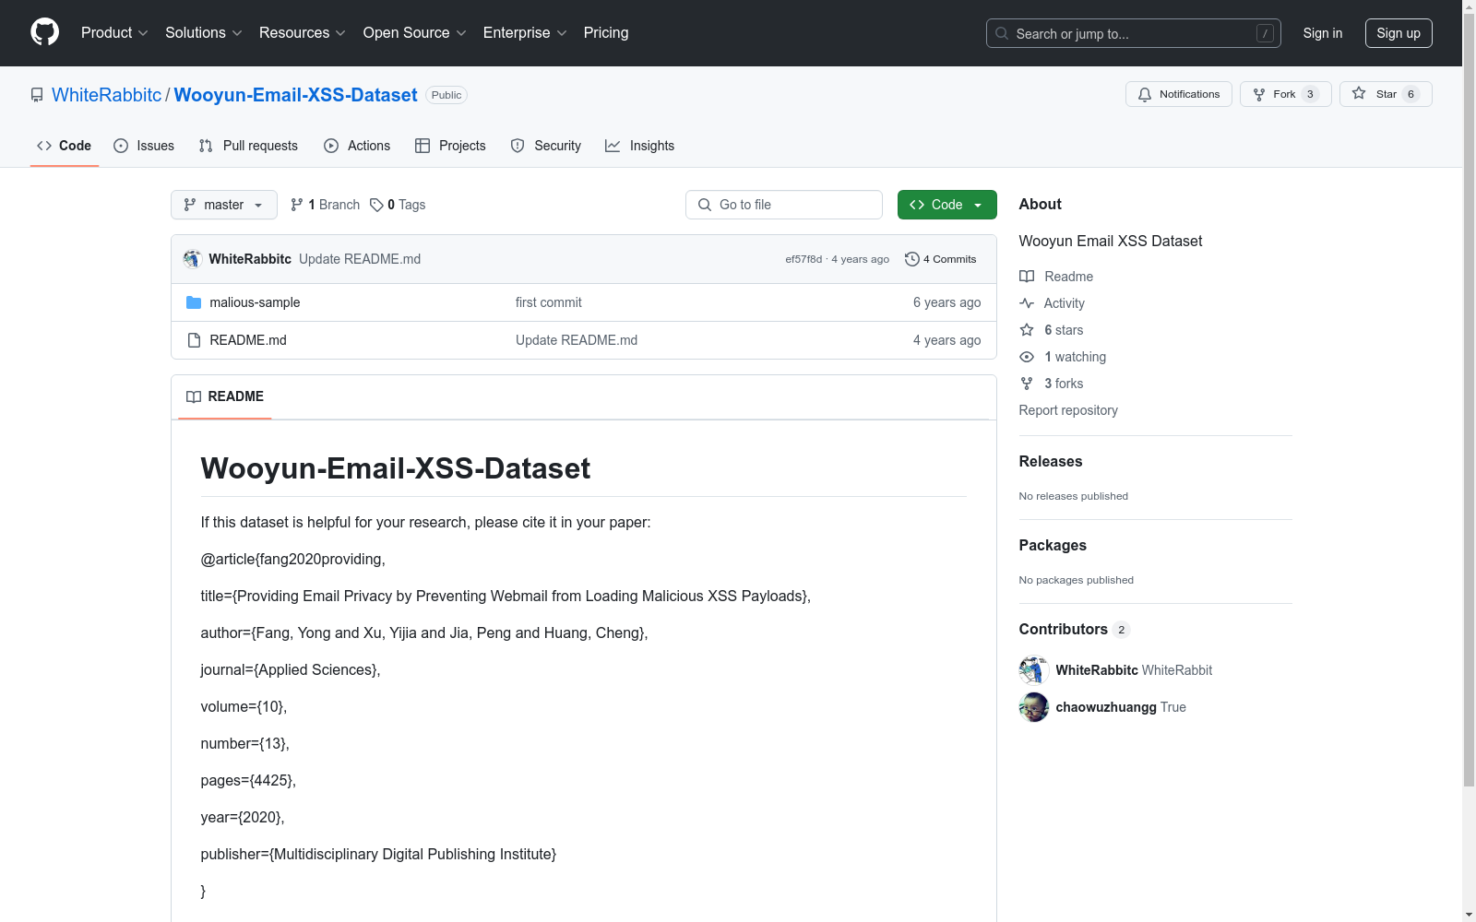The height and width of the screenshot is (922, 1476).
Task: Click the fork icon beside 3 forks
Action: pyautogui.click(x=1027, y=384)
